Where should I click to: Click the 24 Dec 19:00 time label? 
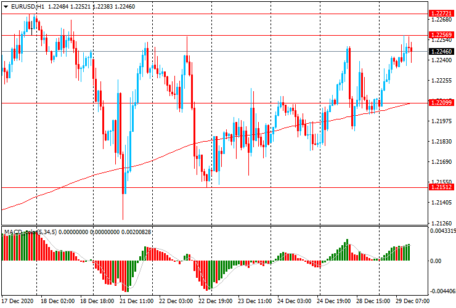coord(335,302)
